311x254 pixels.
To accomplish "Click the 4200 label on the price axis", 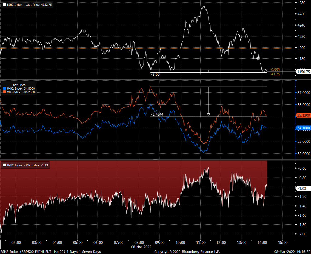I will [x=301, y=48].
